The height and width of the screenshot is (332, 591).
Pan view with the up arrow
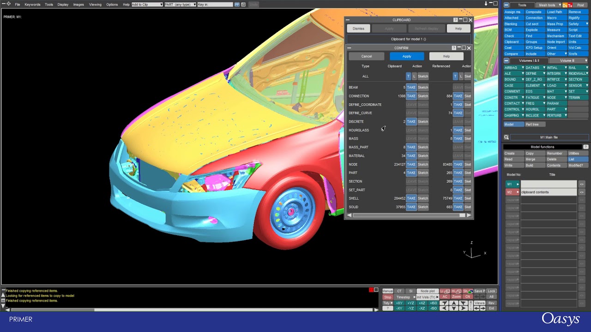point(454,303)
